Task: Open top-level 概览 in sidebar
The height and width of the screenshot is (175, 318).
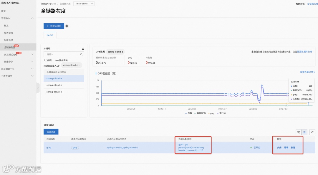Action: click(x=4, y=11)
